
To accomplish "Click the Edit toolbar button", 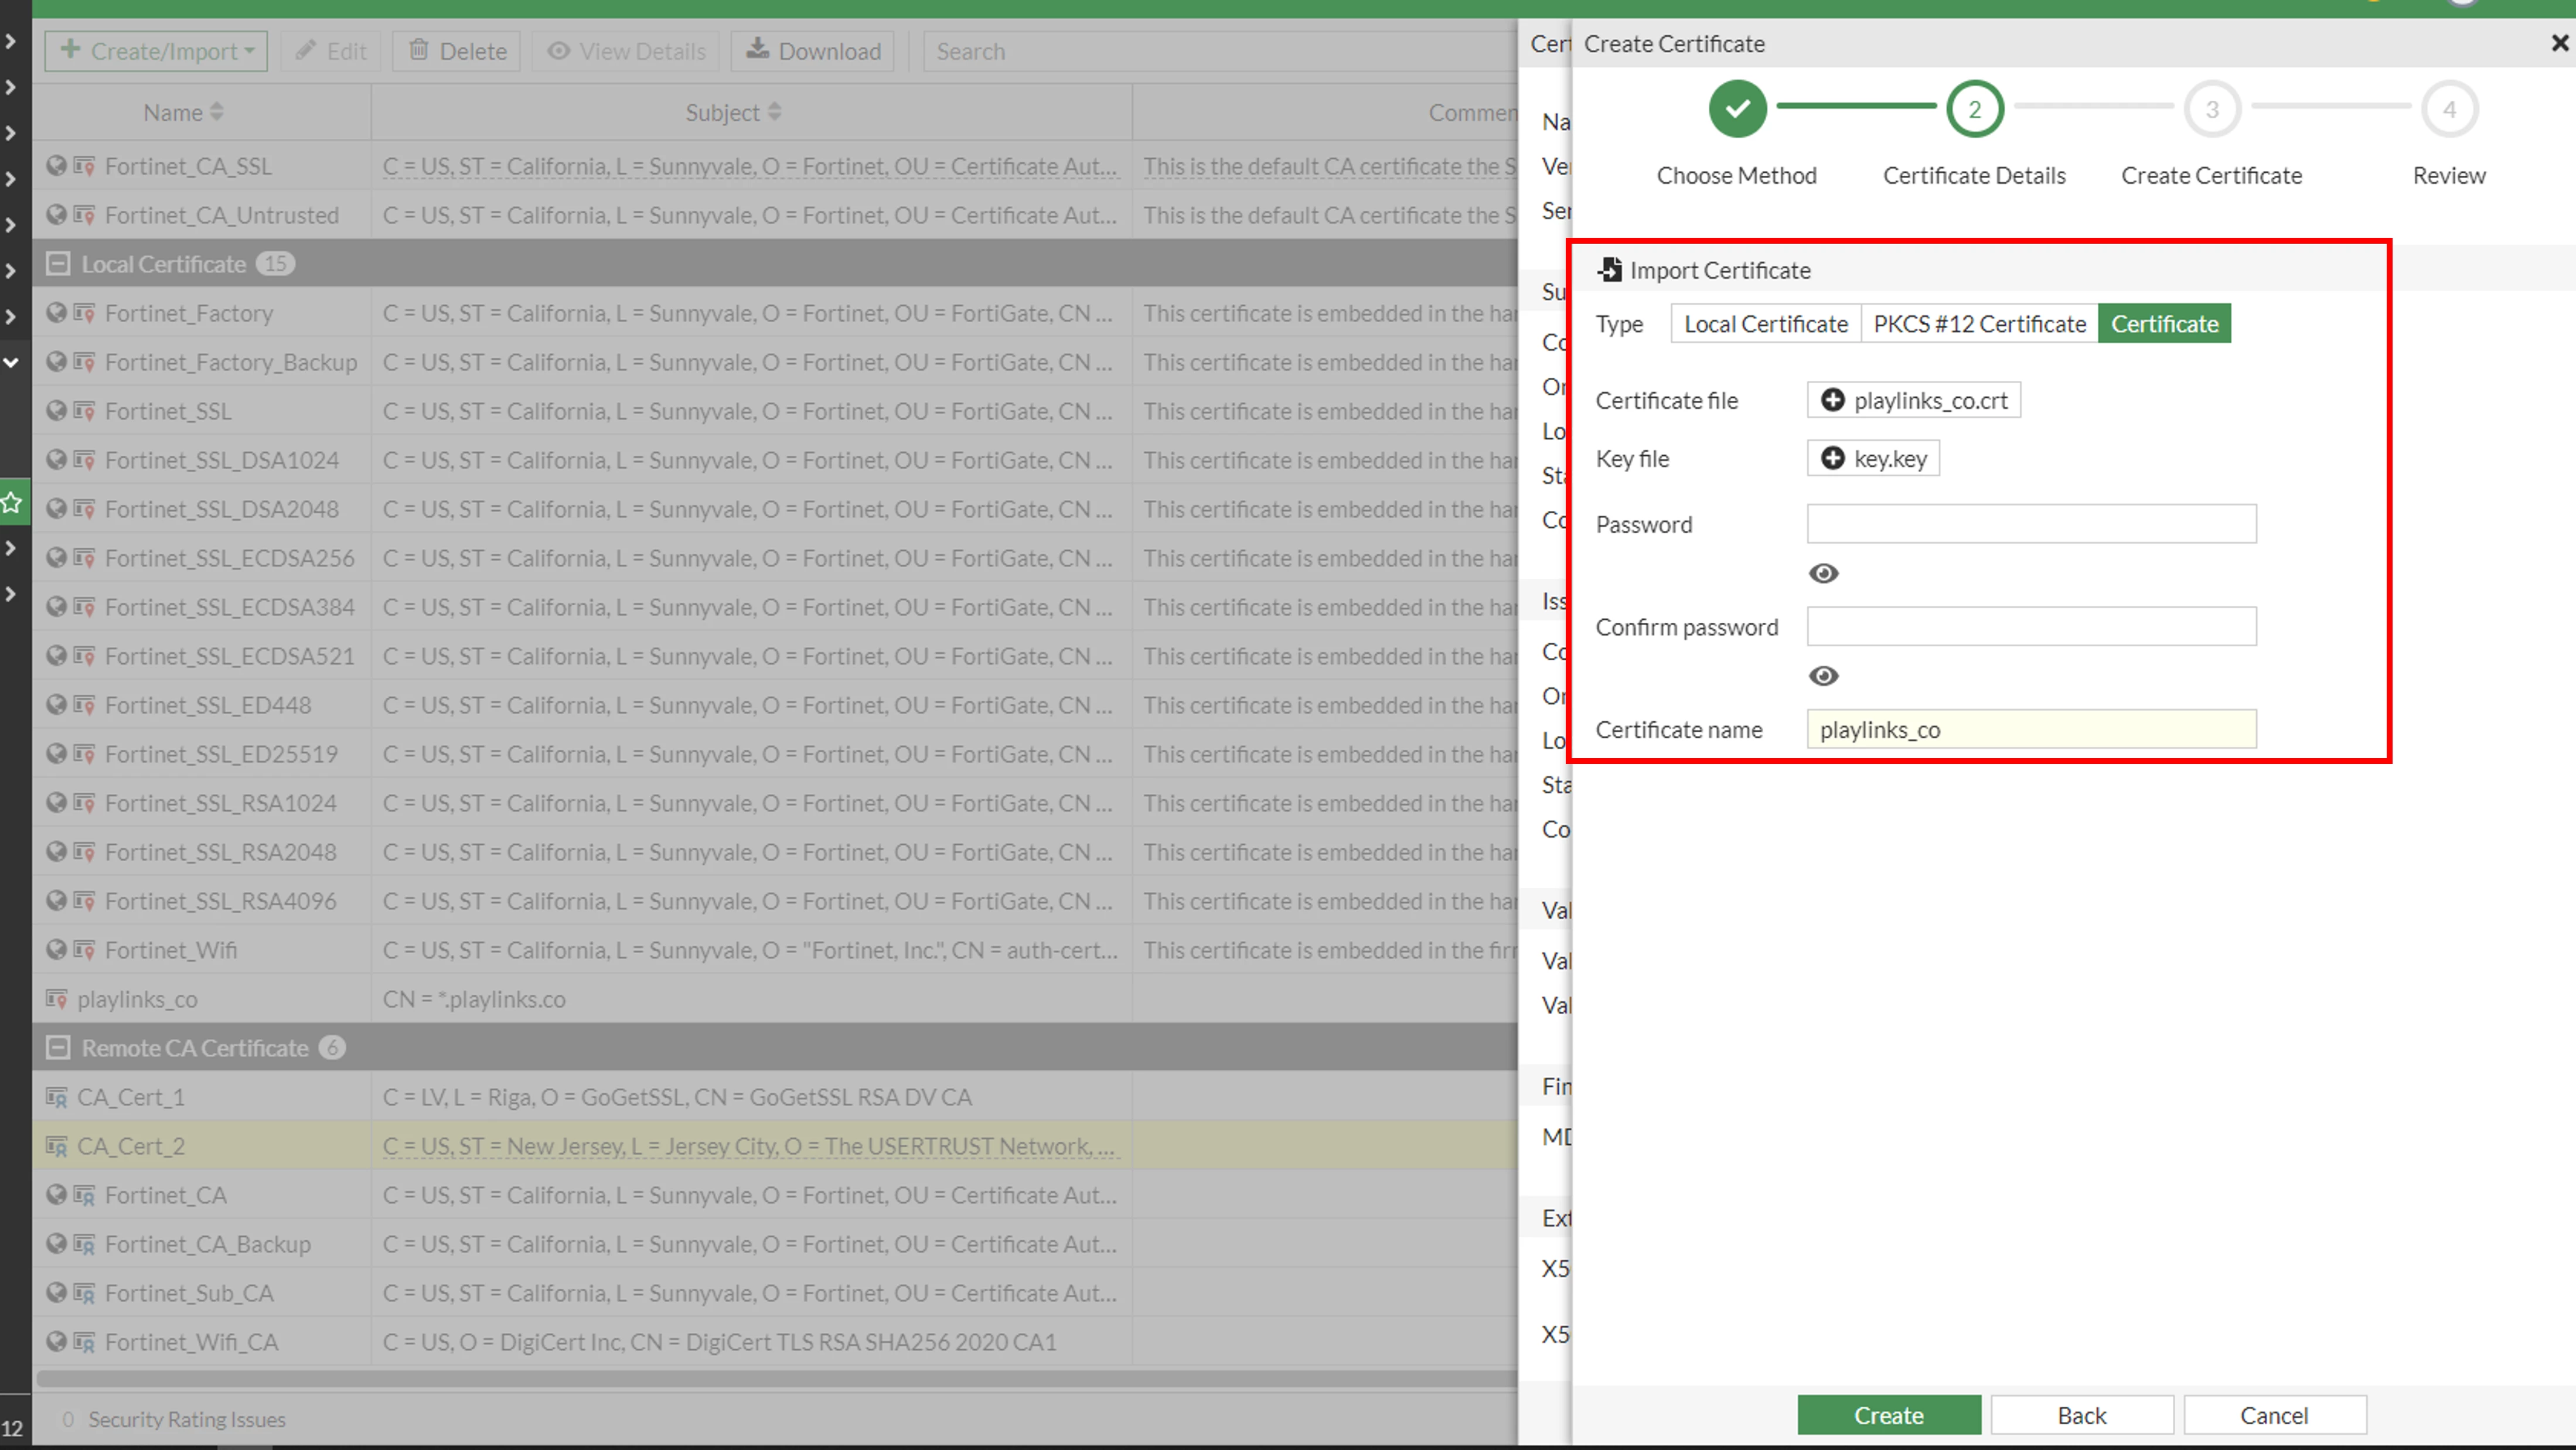I will tap(331, 51).
